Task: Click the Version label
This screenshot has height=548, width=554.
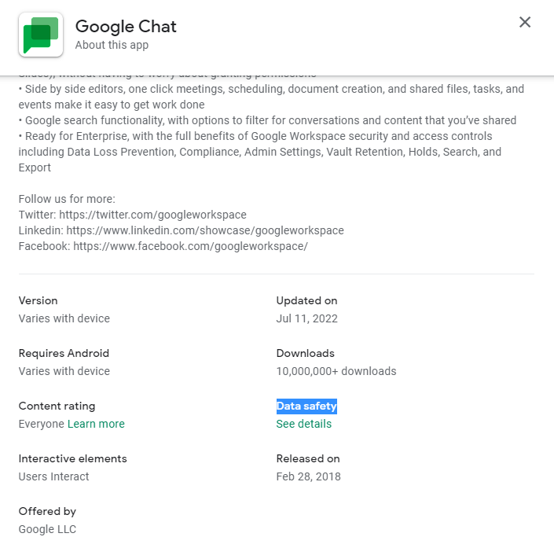Action: pos(38,300)
